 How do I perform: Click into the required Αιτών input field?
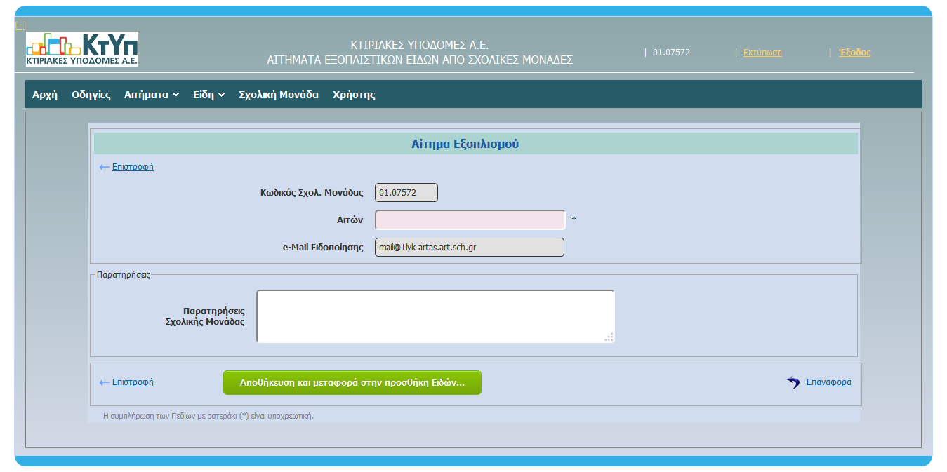click(470, 220)
